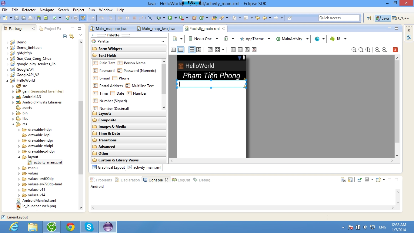The image size is (414, 233).
Task: Click the green Run button icon
Action: coord(170,18)
